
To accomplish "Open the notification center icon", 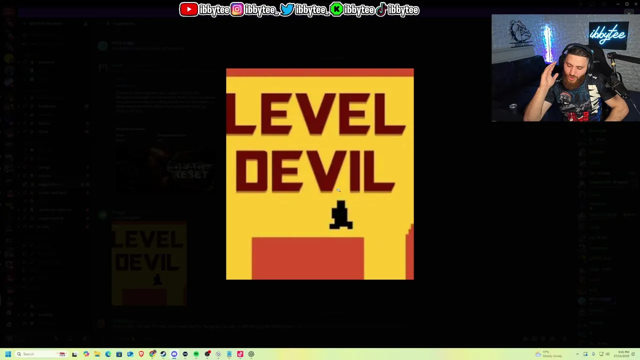I will tap(633, 354).
